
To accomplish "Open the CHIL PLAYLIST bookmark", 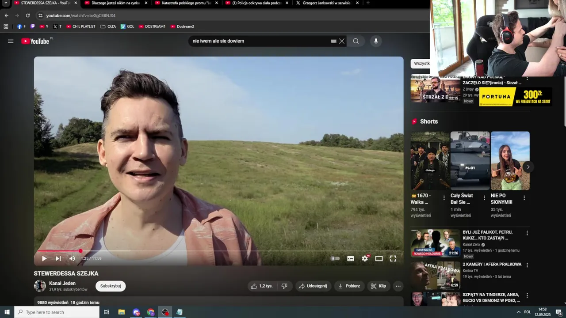I will click(x=81, y=26).
